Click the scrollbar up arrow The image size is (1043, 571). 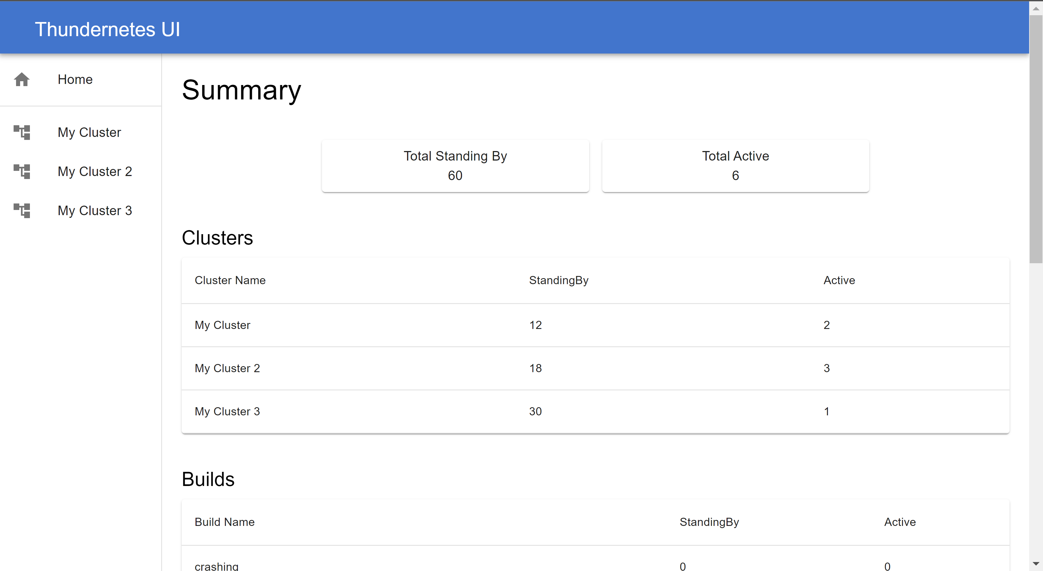(x=1036, y=8)
